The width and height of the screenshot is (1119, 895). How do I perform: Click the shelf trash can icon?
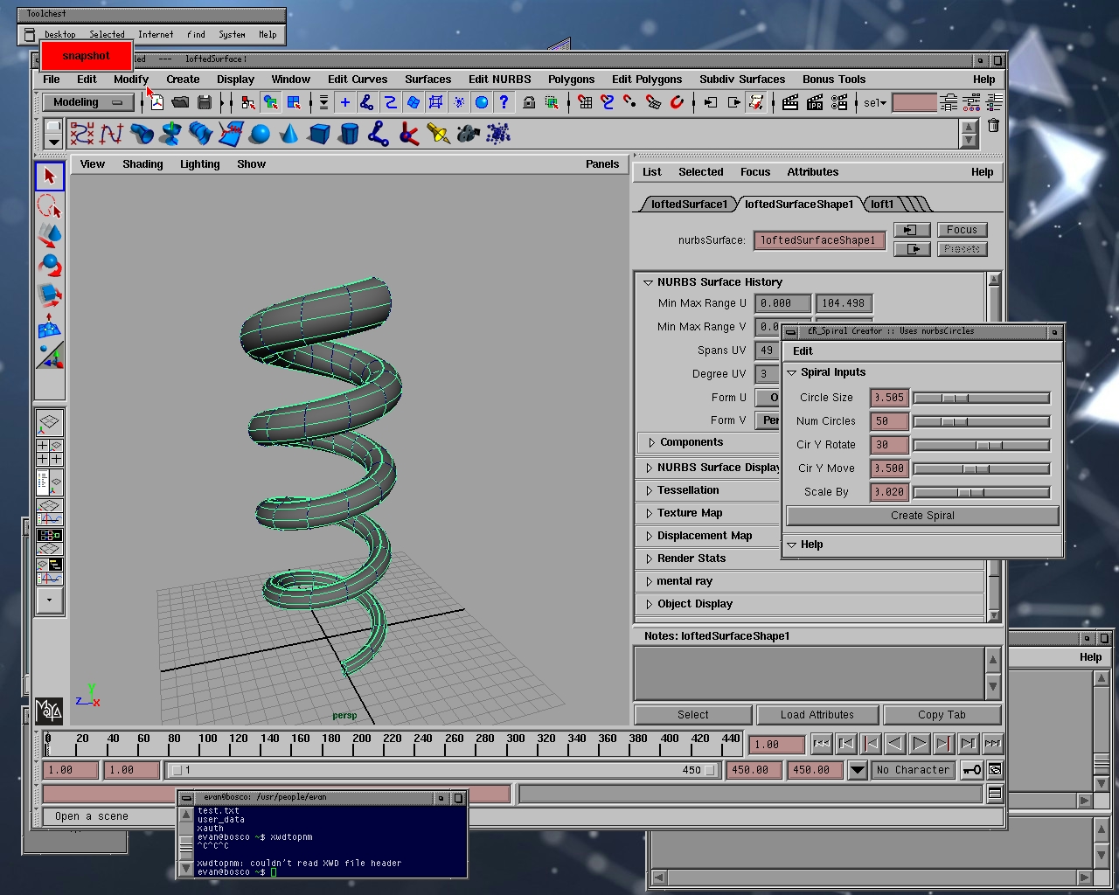[993, 126]
